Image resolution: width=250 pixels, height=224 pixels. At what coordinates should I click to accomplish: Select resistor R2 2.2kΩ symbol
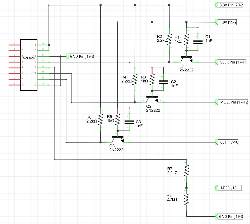169,39
